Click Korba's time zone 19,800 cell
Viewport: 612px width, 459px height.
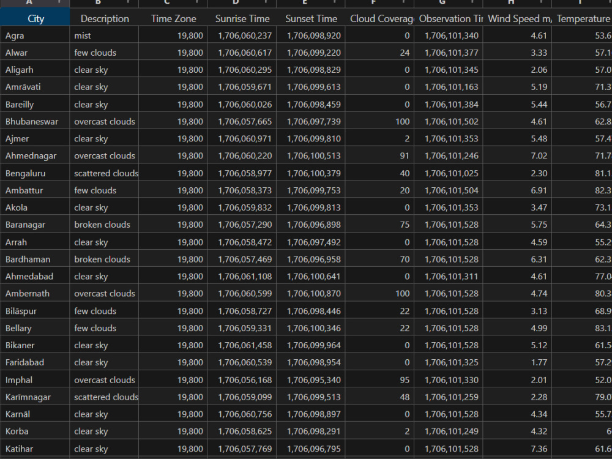tap(173, 431)
